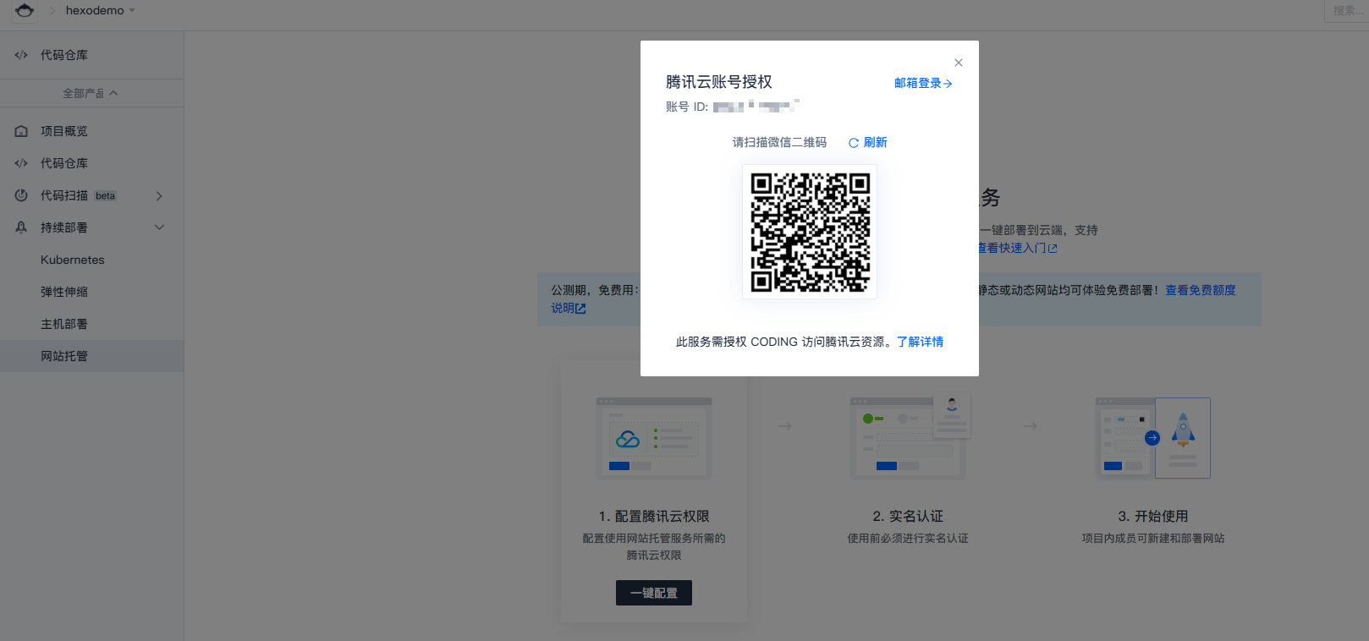
Task: Click the 项目内成员可新建和部署网站 description
Action: (1153, 538)
